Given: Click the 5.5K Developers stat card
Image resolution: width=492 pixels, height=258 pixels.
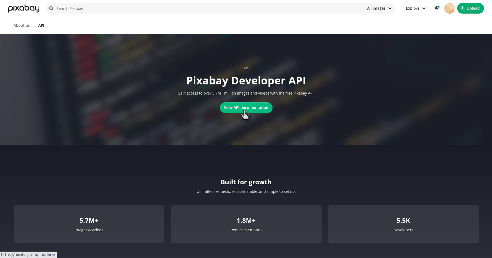Looking at the screenshot, I should tap(403, 224).
